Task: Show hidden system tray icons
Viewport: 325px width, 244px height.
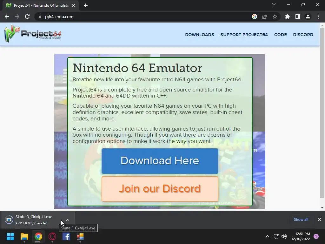Action: [x=268, y=236]
